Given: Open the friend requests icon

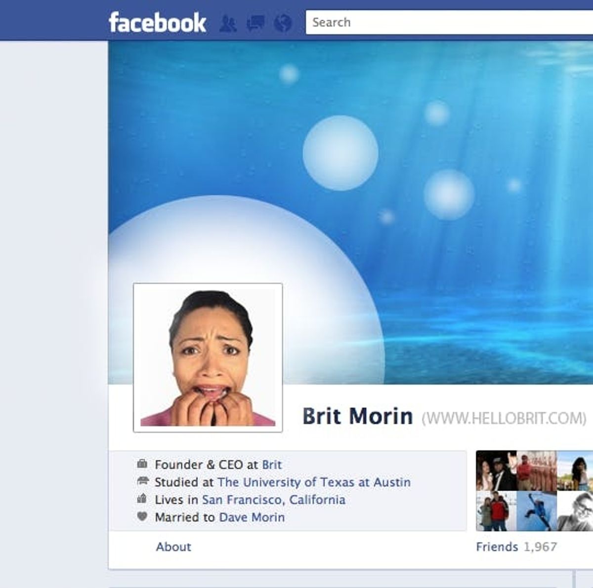Looking at the screenshot, I should click(228, 23).
